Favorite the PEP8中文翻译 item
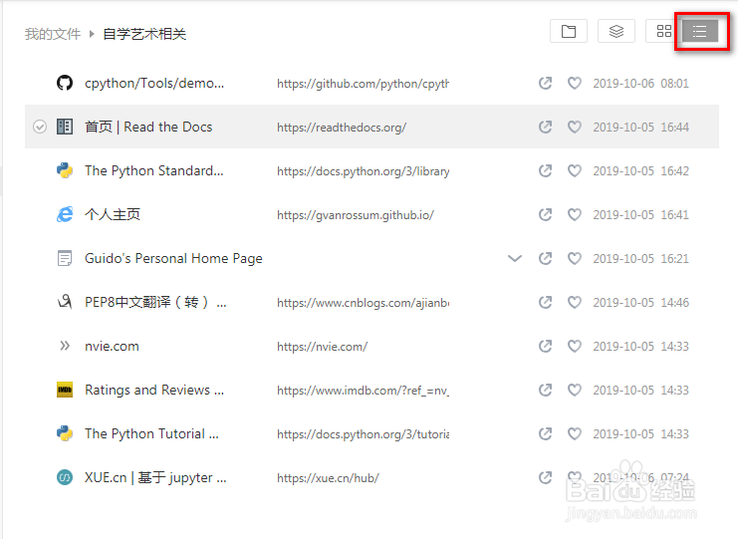 click(575, 302)
